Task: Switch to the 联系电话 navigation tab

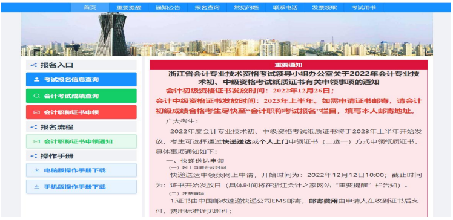Action: pyautogui.click(x=285, y=7)
